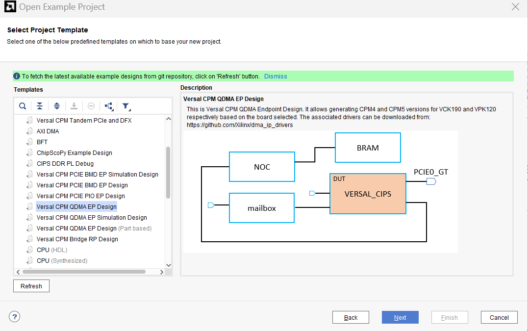Select the CPU (HDL) template
The width and height of the screenshot is (528, 331).
pos(52,250)
